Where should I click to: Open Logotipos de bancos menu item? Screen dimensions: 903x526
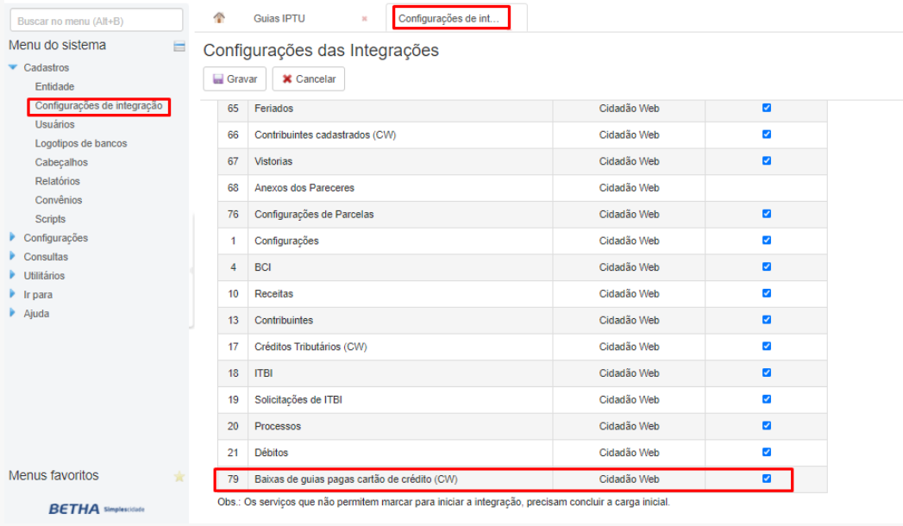81,143
